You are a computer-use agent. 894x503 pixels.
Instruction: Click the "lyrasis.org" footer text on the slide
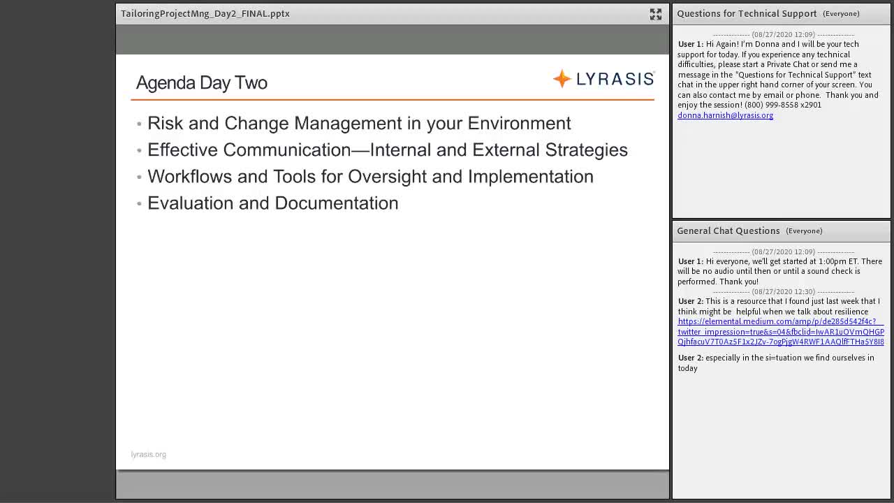point(148,454)
